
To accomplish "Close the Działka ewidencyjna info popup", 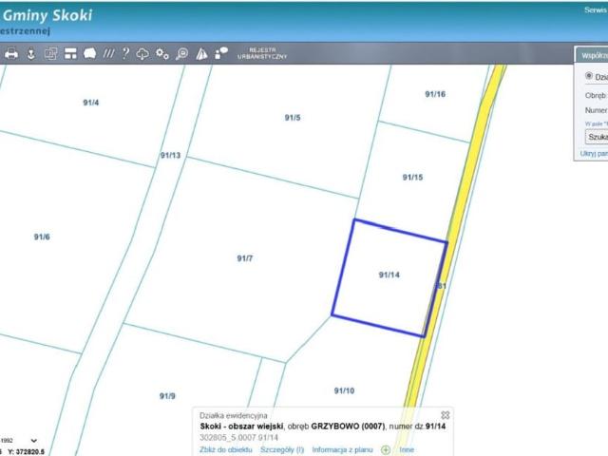I will pyautogui.click(x=446, y=415).
